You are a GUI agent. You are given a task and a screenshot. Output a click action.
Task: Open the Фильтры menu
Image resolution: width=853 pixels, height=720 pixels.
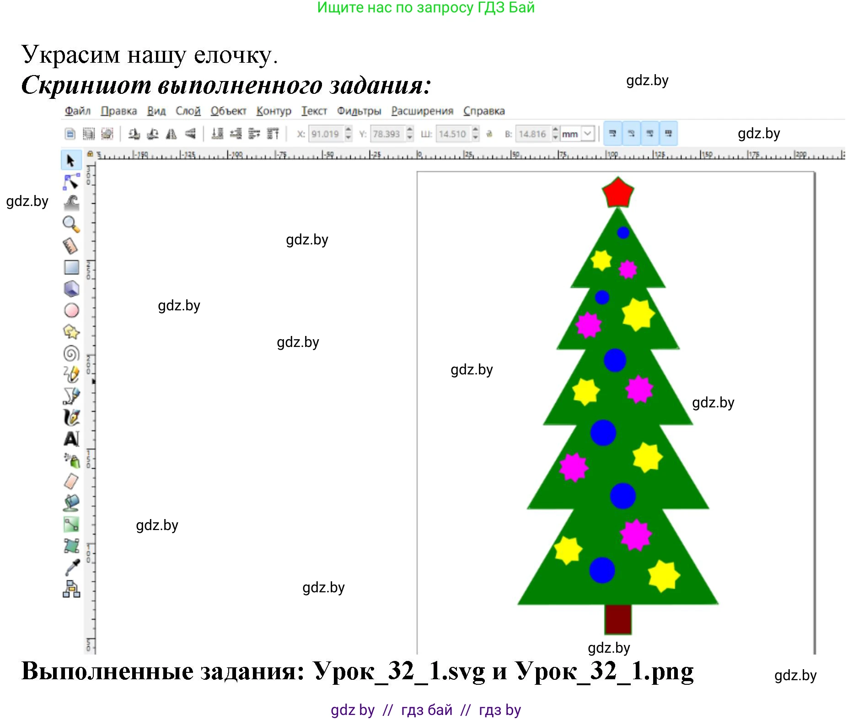pos(359,111)
